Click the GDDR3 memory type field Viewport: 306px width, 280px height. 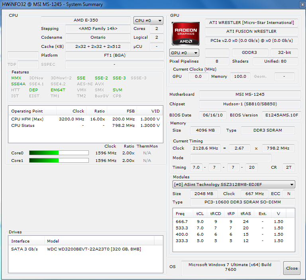click(250, 52)
